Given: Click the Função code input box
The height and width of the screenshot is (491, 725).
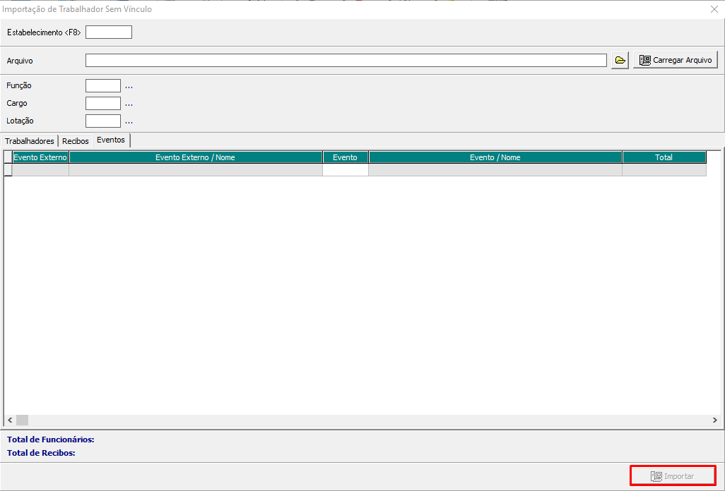Looking at the screenshot, I should click(103, 86).
